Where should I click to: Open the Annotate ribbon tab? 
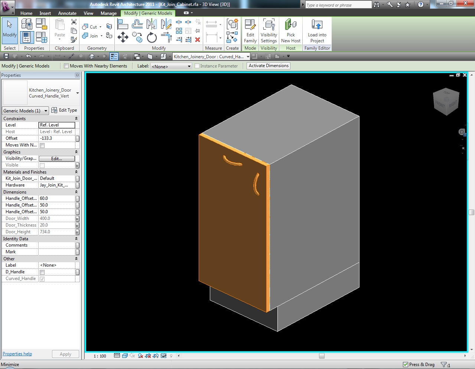click(67, 13)
